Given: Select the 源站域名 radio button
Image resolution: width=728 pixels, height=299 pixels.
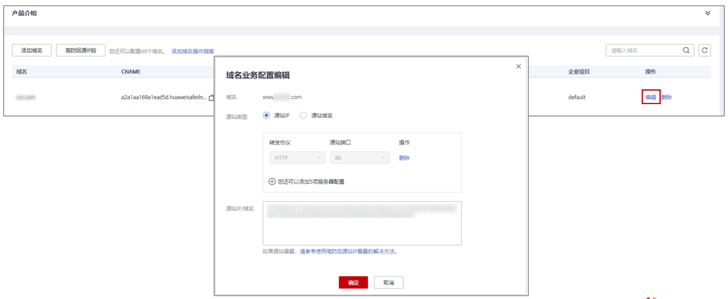Looking at the screenshot, I should (303, 115).
